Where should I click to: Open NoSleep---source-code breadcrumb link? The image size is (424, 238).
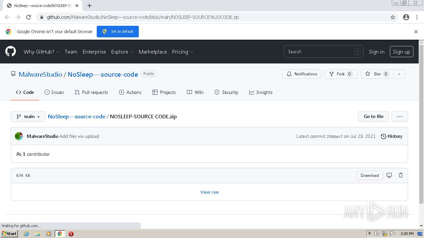coord(77,116)
